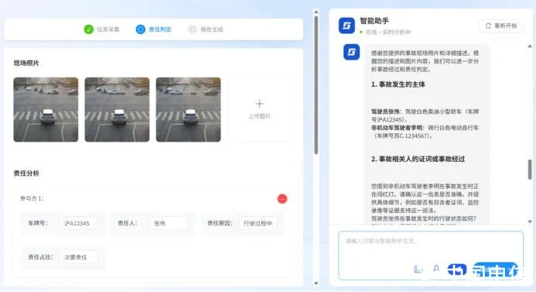This screenshot has width=536, height=292.
Task: Click the 责任分析 section heading
Action: coord(26,173)
